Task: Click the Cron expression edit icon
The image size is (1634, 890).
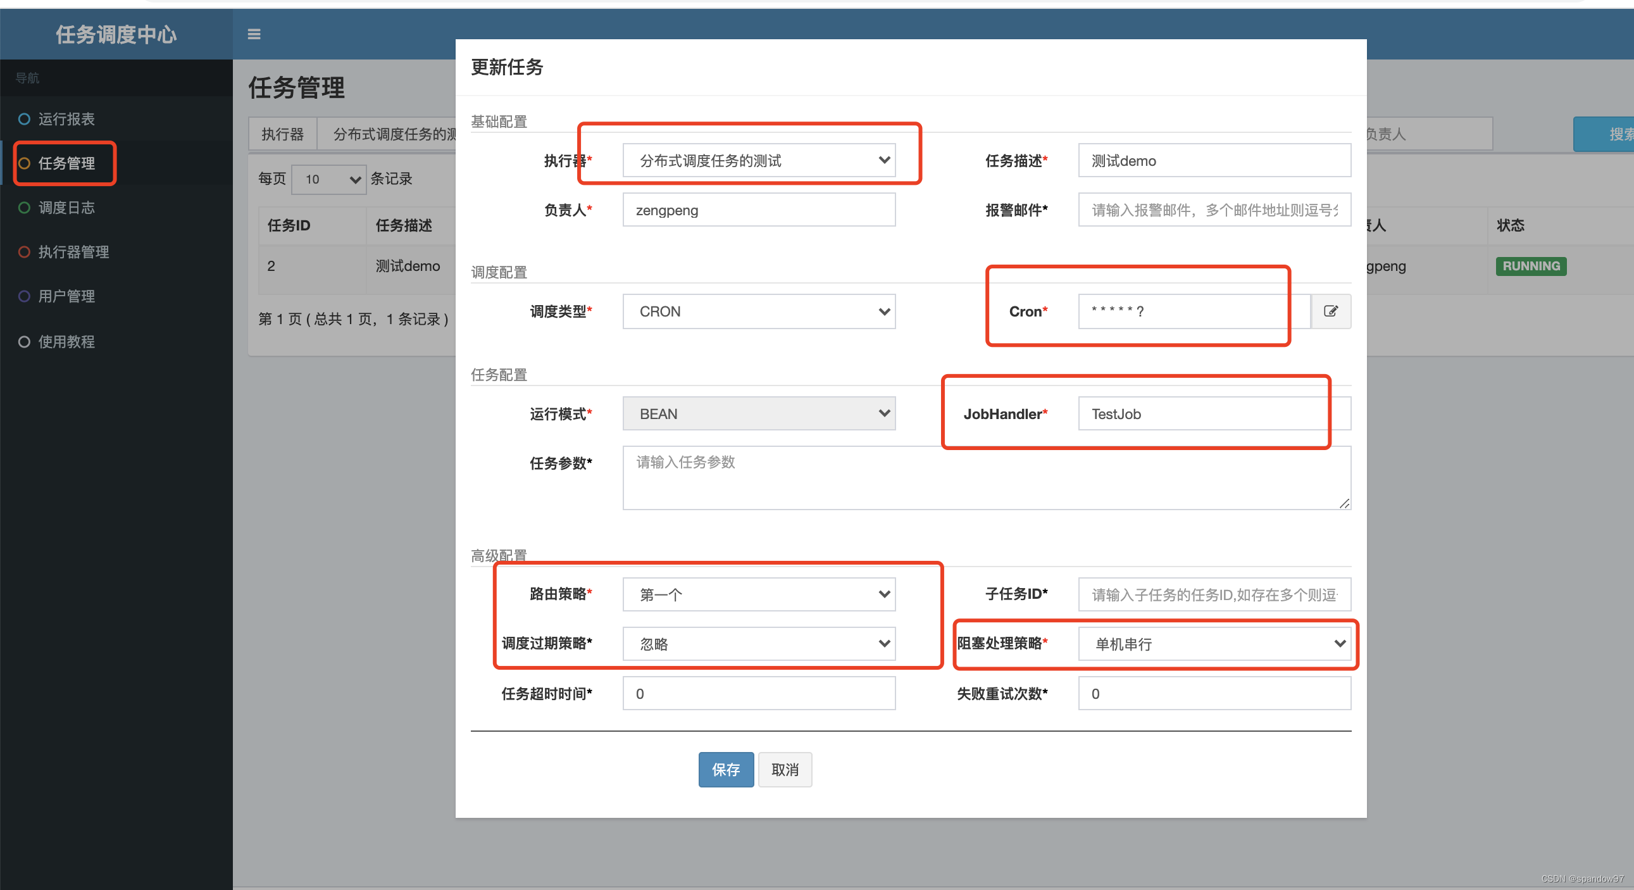Action: [x=1330, y=311]
